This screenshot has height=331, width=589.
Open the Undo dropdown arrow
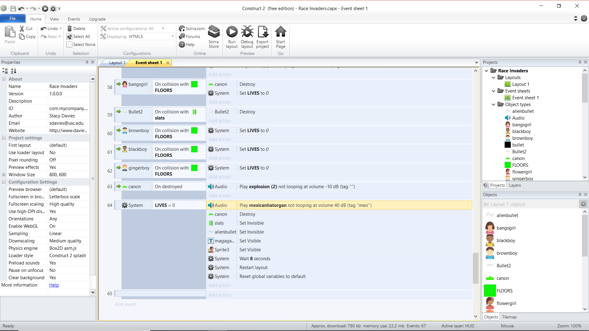[x=61, y=29]
